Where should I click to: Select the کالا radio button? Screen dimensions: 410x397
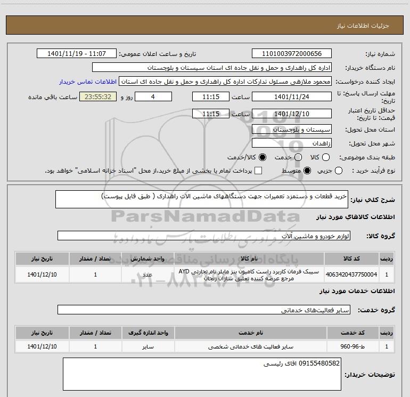point(325,157)
